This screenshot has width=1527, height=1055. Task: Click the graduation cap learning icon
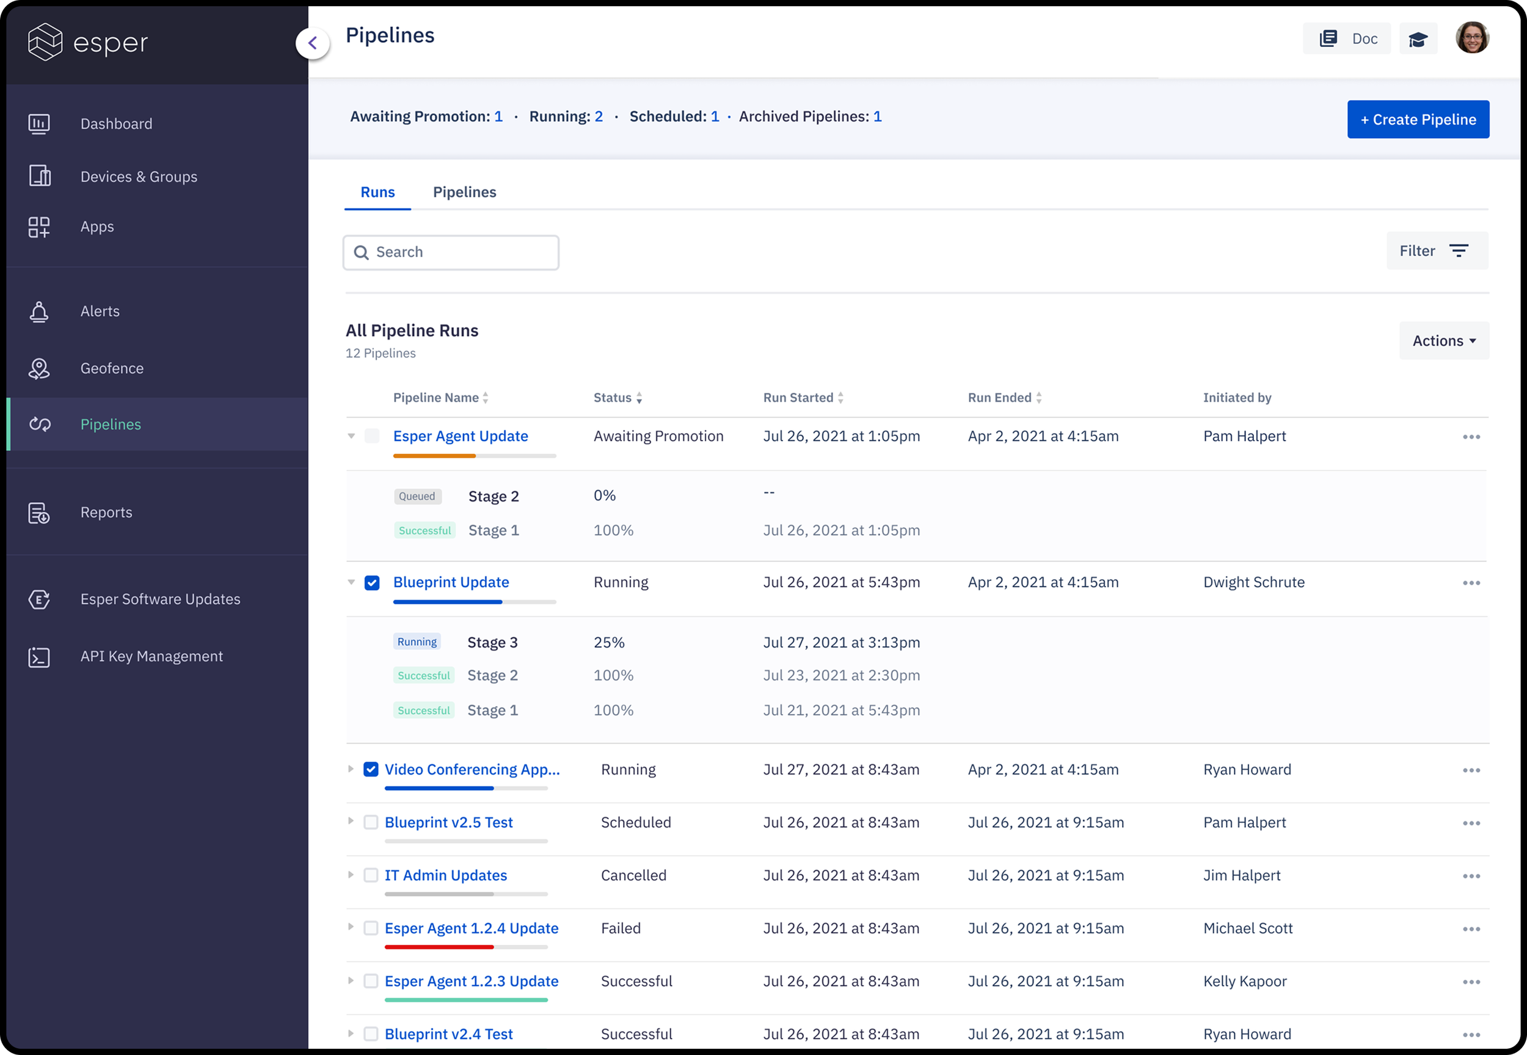(x=1418, y=39)
